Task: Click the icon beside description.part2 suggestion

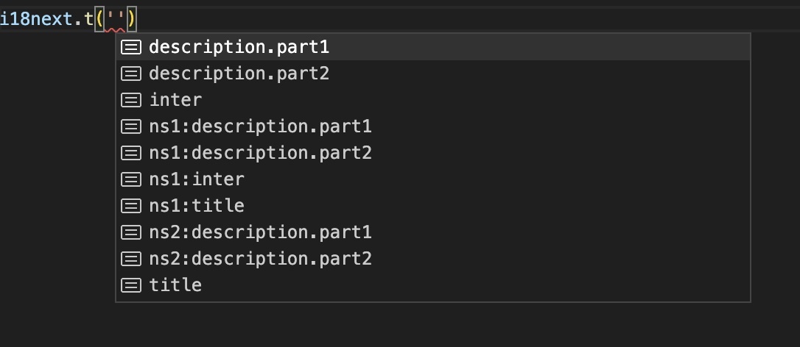Action: point(131,74)
